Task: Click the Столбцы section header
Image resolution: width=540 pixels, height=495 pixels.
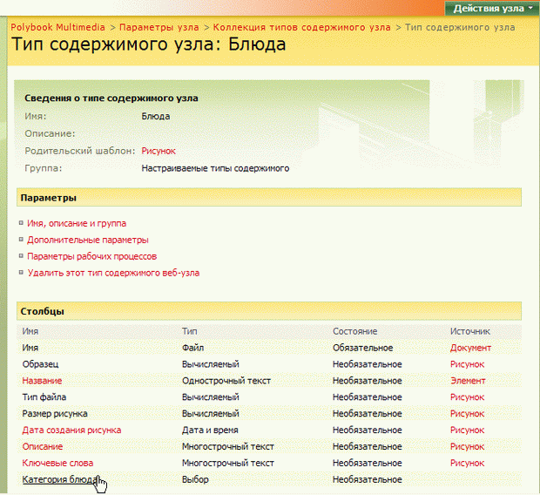Action: point(269,311)
